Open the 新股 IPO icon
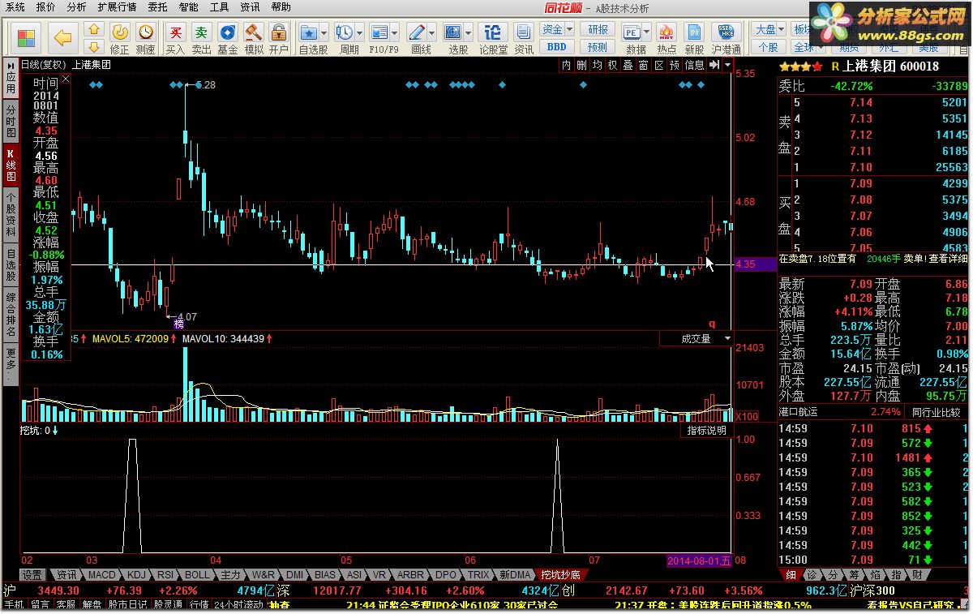 click(x=694, y=32)
